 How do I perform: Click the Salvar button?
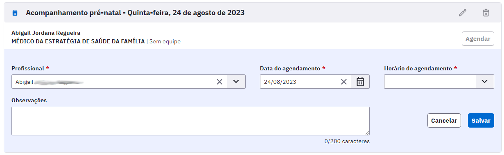481,121
